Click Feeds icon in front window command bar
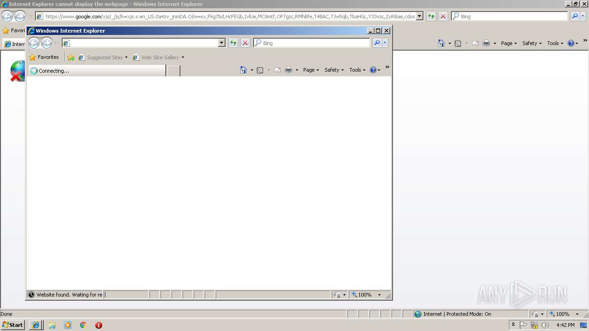Image resolution: width=589 pixels, height=331 pixels. 260,70
